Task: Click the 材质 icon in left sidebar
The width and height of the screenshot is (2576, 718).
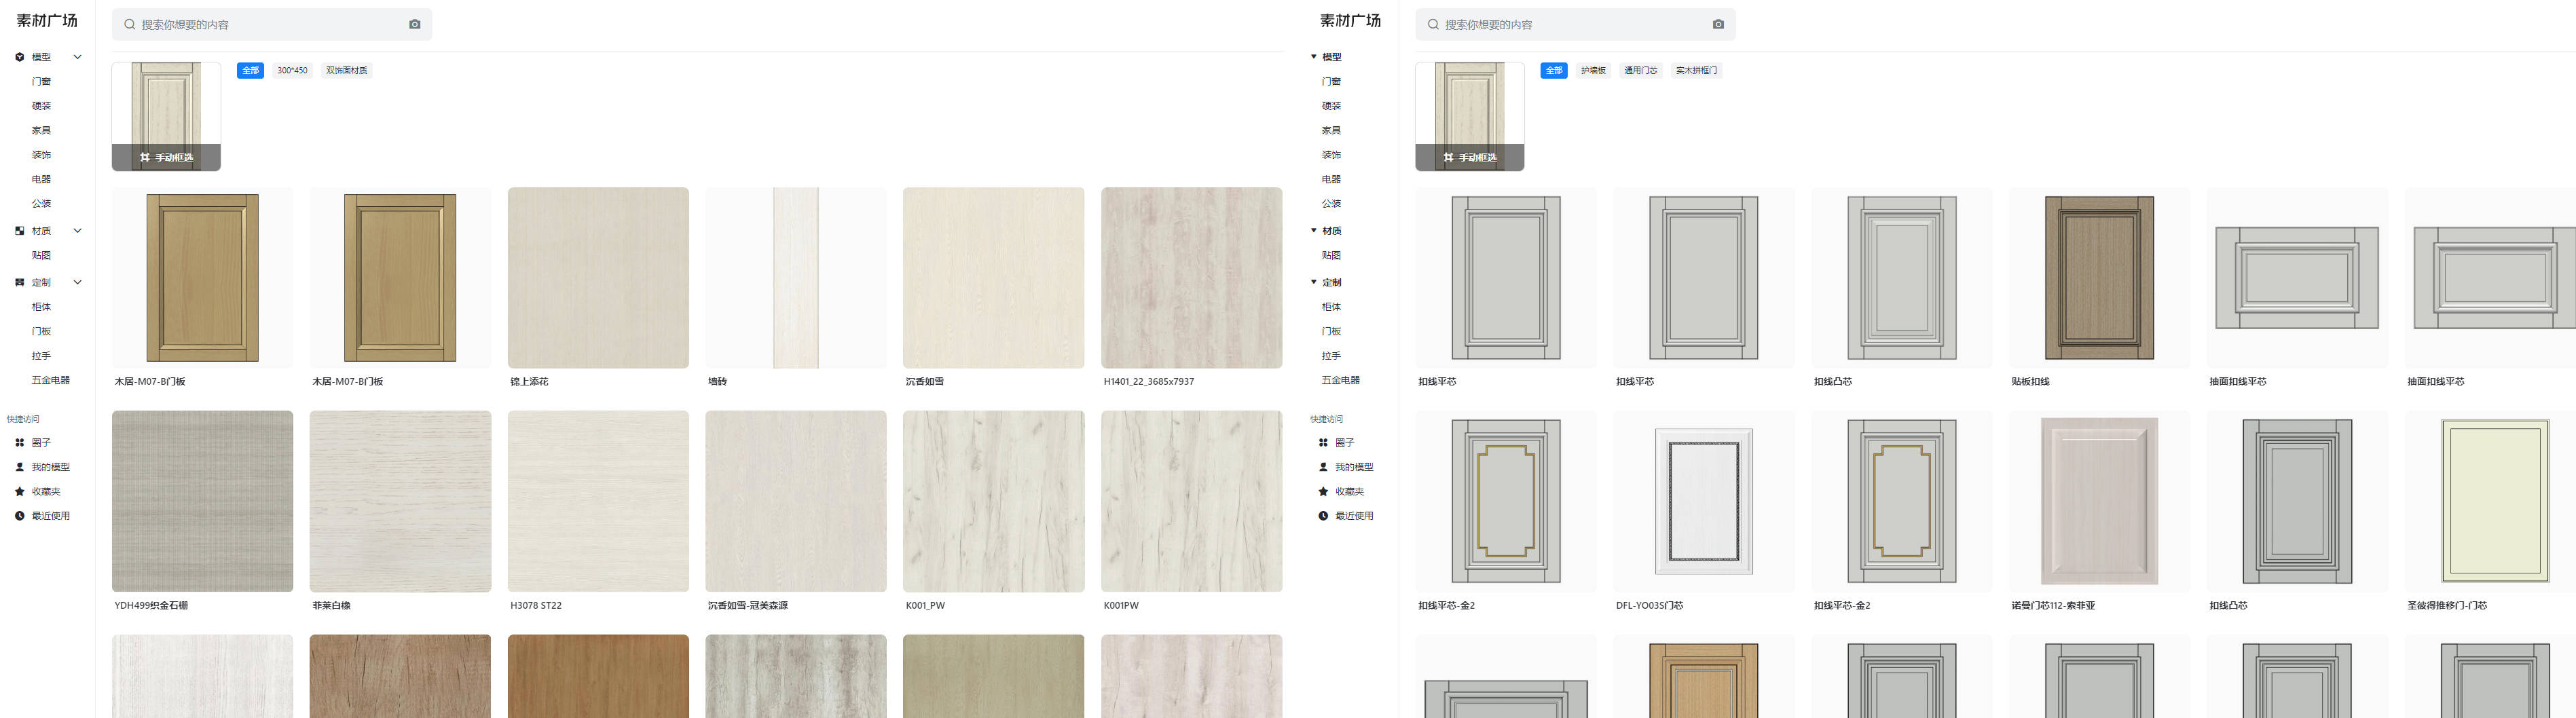Action: (x=19, y=231)
